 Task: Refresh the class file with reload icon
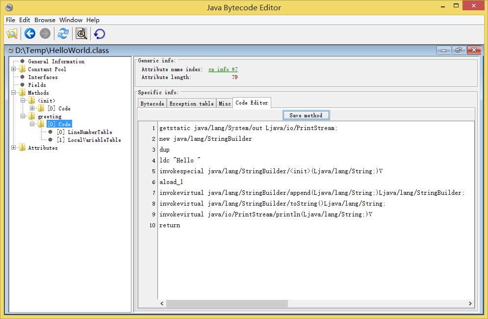63,33
